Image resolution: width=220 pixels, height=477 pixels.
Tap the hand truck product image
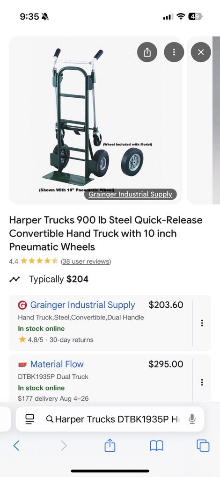pos(95,120)
